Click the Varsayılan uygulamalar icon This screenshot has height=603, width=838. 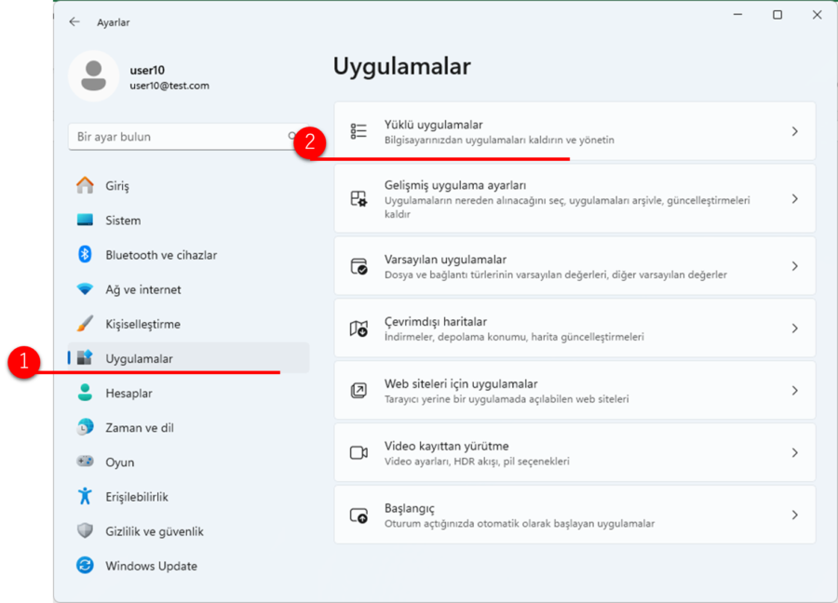(358, 266)
